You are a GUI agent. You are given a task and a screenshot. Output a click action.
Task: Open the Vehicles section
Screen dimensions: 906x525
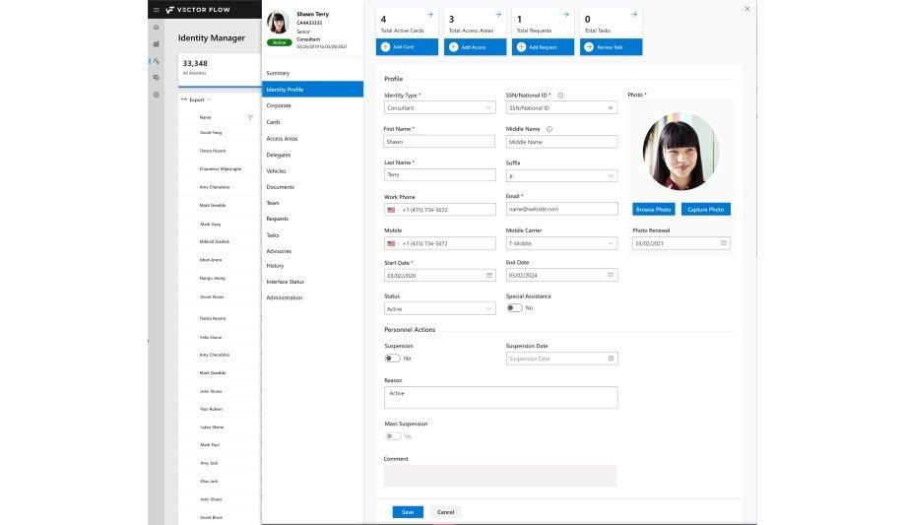coord(276,170)
